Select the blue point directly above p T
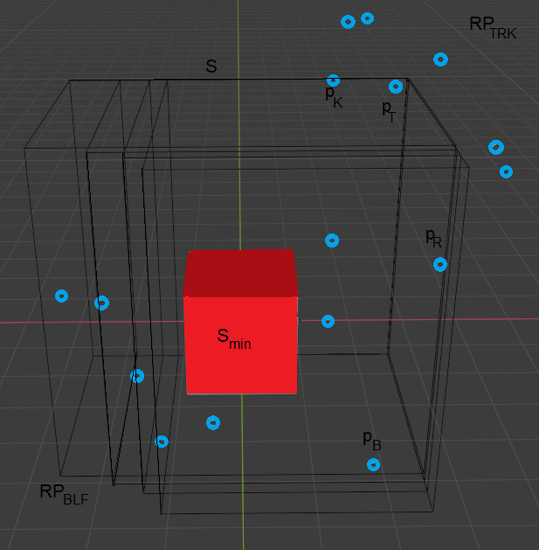This screenshot has width=539, height=550. (x=396, y=87)
